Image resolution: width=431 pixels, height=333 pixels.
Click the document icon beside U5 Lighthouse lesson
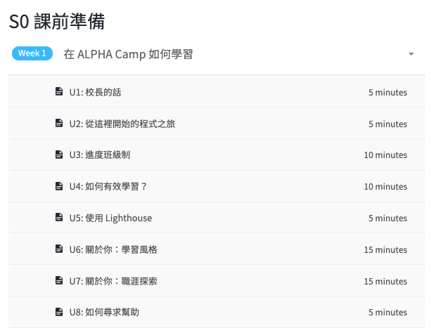point(59,217)
